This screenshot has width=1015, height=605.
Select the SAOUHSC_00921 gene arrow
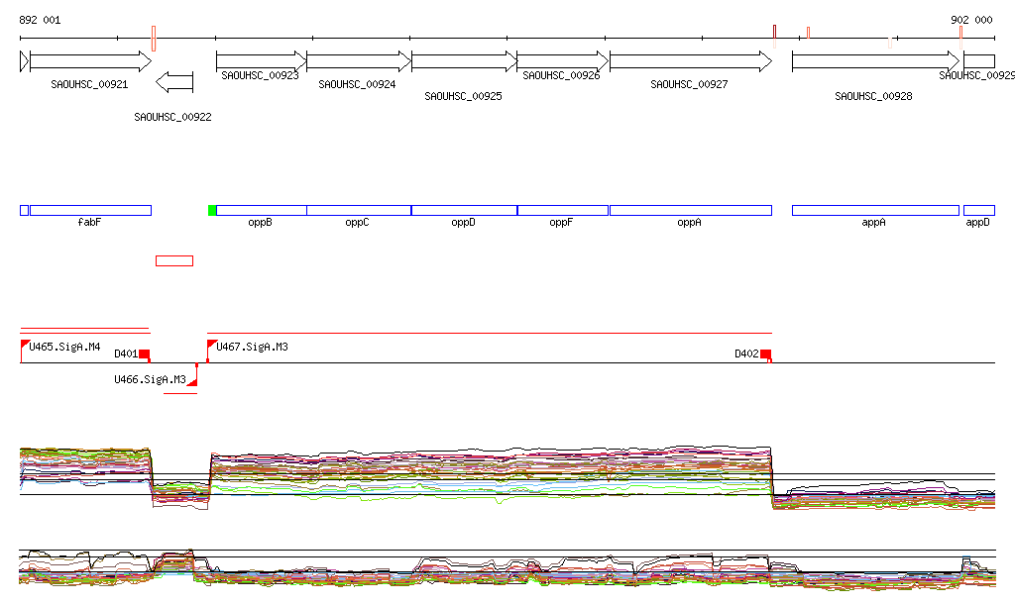click(90, 61)
